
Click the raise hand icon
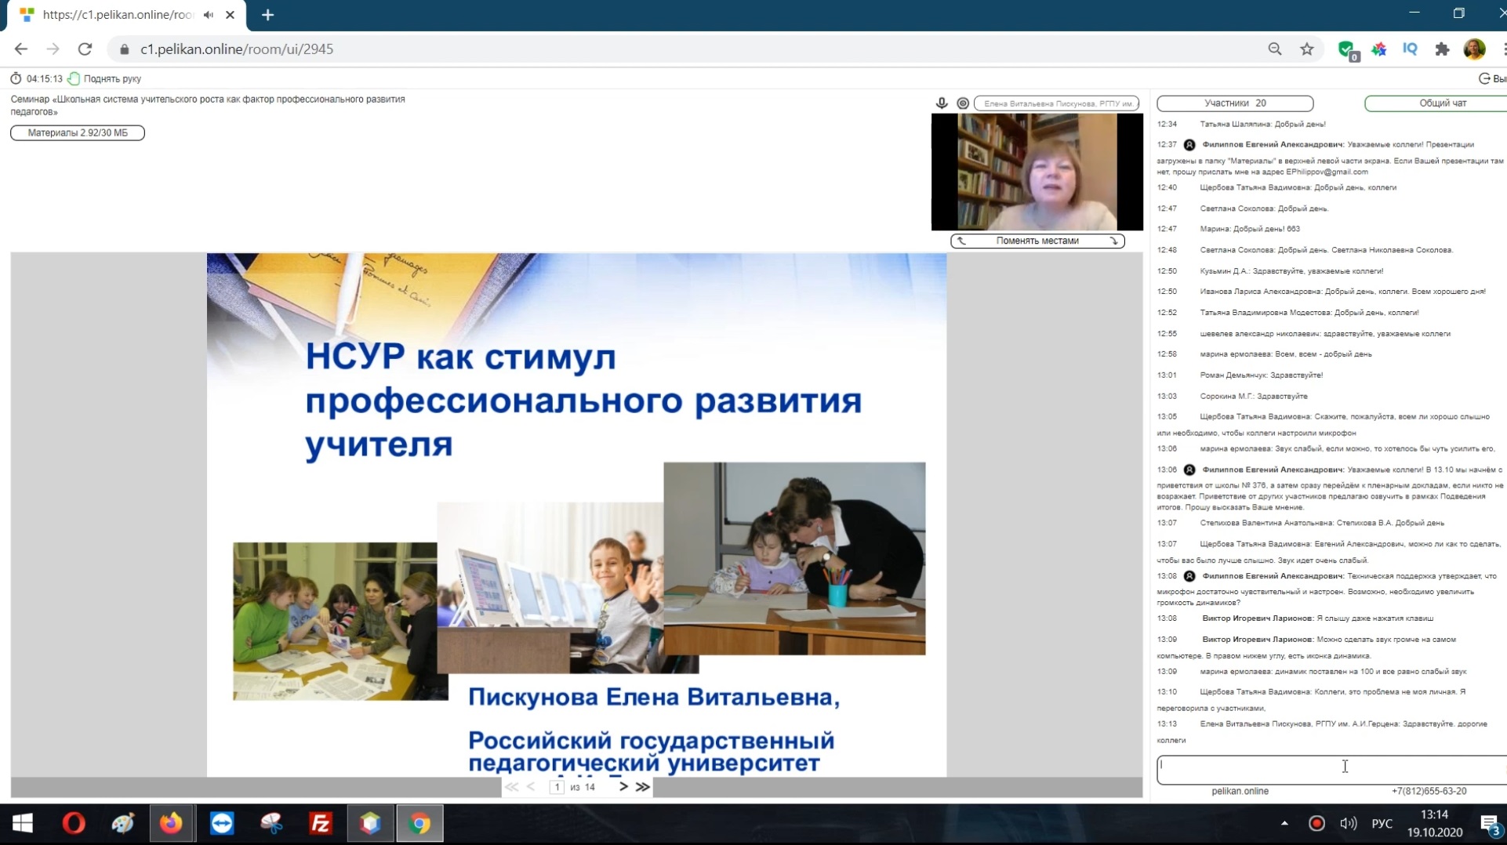[x=74, y=78]
